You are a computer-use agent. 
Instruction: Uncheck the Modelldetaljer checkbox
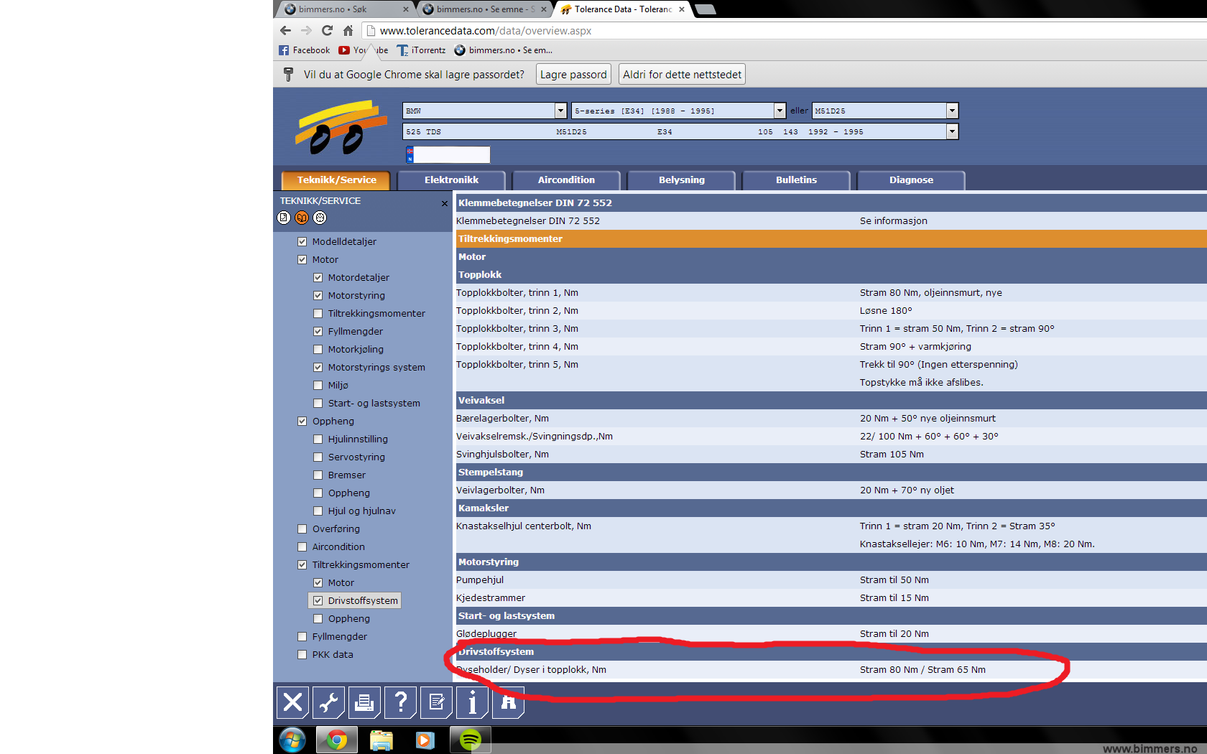(x=302, y=242)
